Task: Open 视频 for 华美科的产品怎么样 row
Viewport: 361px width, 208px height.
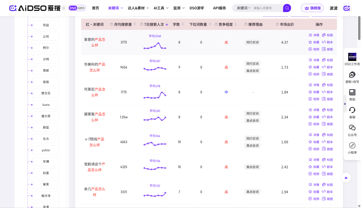Action: 314,74
